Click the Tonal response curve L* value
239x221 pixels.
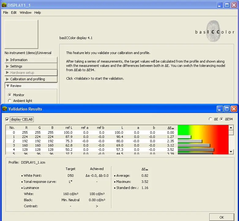[x=71, y=182]
